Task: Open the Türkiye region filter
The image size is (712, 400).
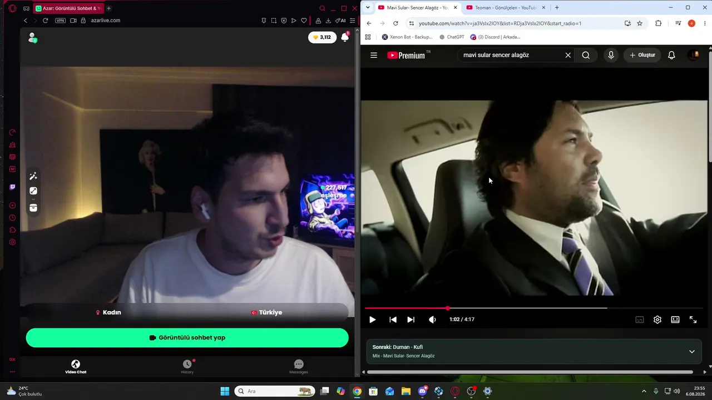Action: (266, 312)
